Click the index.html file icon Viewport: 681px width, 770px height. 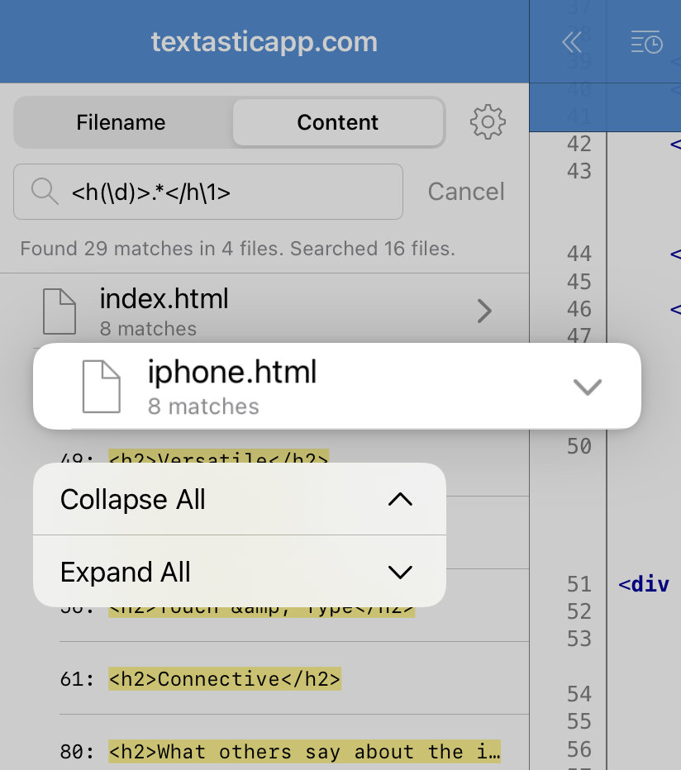point(59,311)
